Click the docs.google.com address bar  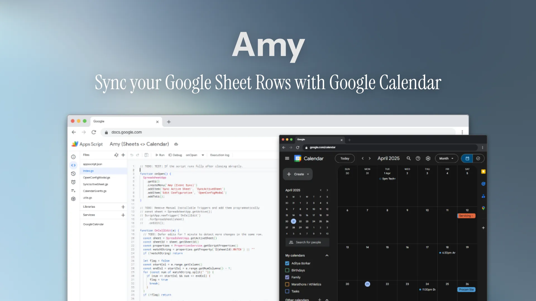click(x=278, y=132)
